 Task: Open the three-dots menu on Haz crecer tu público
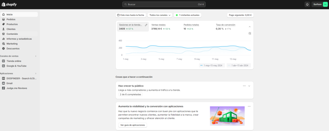pos(244,86)
